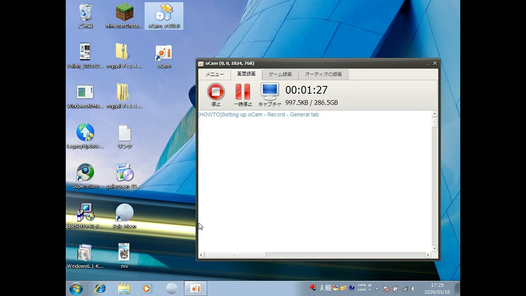The width and height of the screenshot is (526, 296).
Task: Click the vertical scrollbar up arrow in oCam
Action: 435,114
